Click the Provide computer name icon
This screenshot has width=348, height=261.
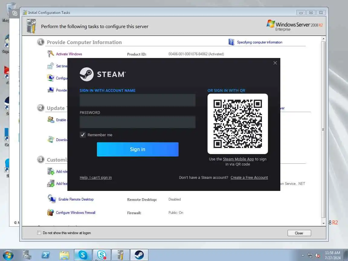[x=50, y=90]
